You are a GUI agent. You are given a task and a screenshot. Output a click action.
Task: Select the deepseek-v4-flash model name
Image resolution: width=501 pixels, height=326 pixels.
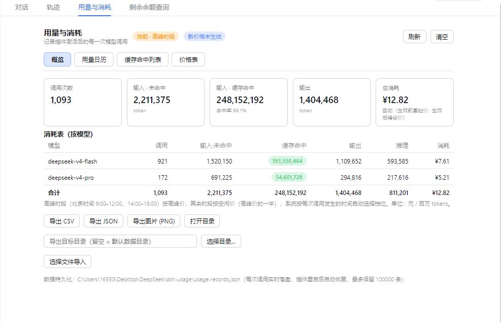[x=73, y=161]
